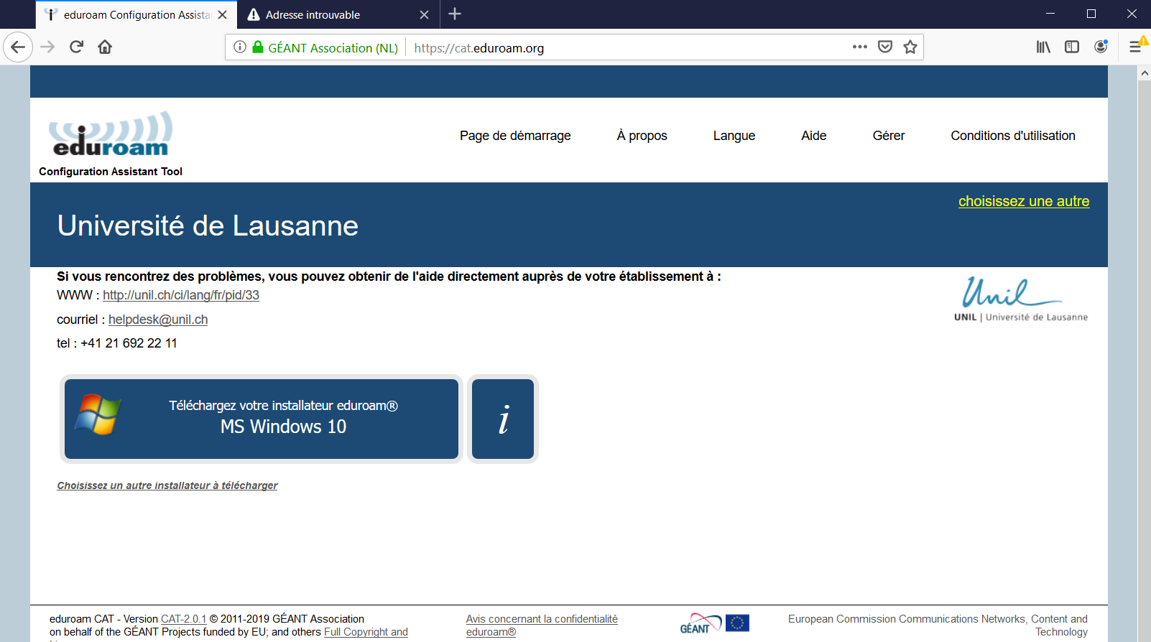Viewport: 1151px width, 642px height.
Task: Open the Langue menu
Action: (734, 136)
